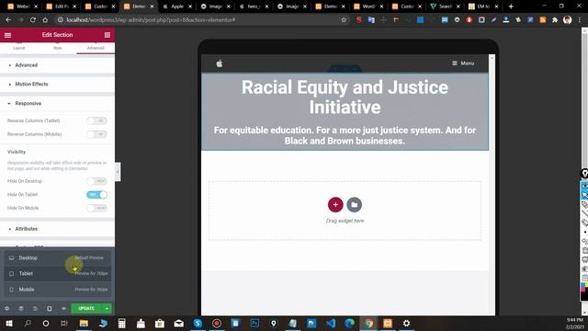Open the widgets grid panel

coord(107,35)
